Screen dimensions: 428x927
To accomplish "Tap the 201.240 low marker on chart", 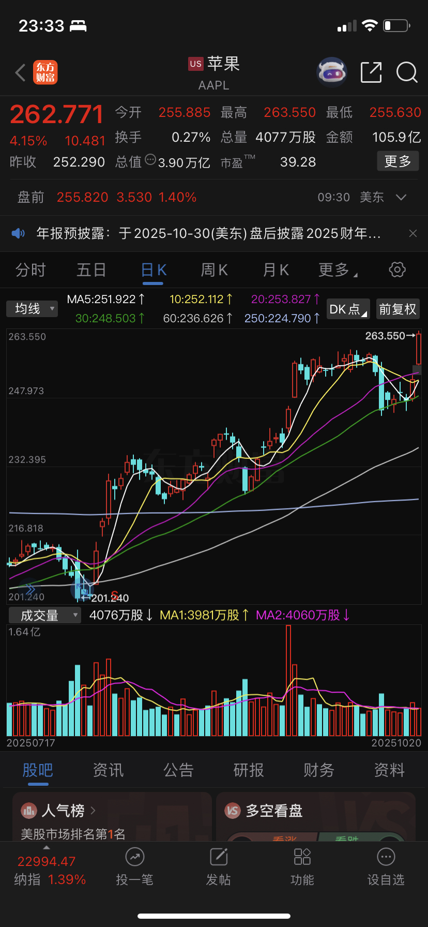I will [x=105, y=598].
